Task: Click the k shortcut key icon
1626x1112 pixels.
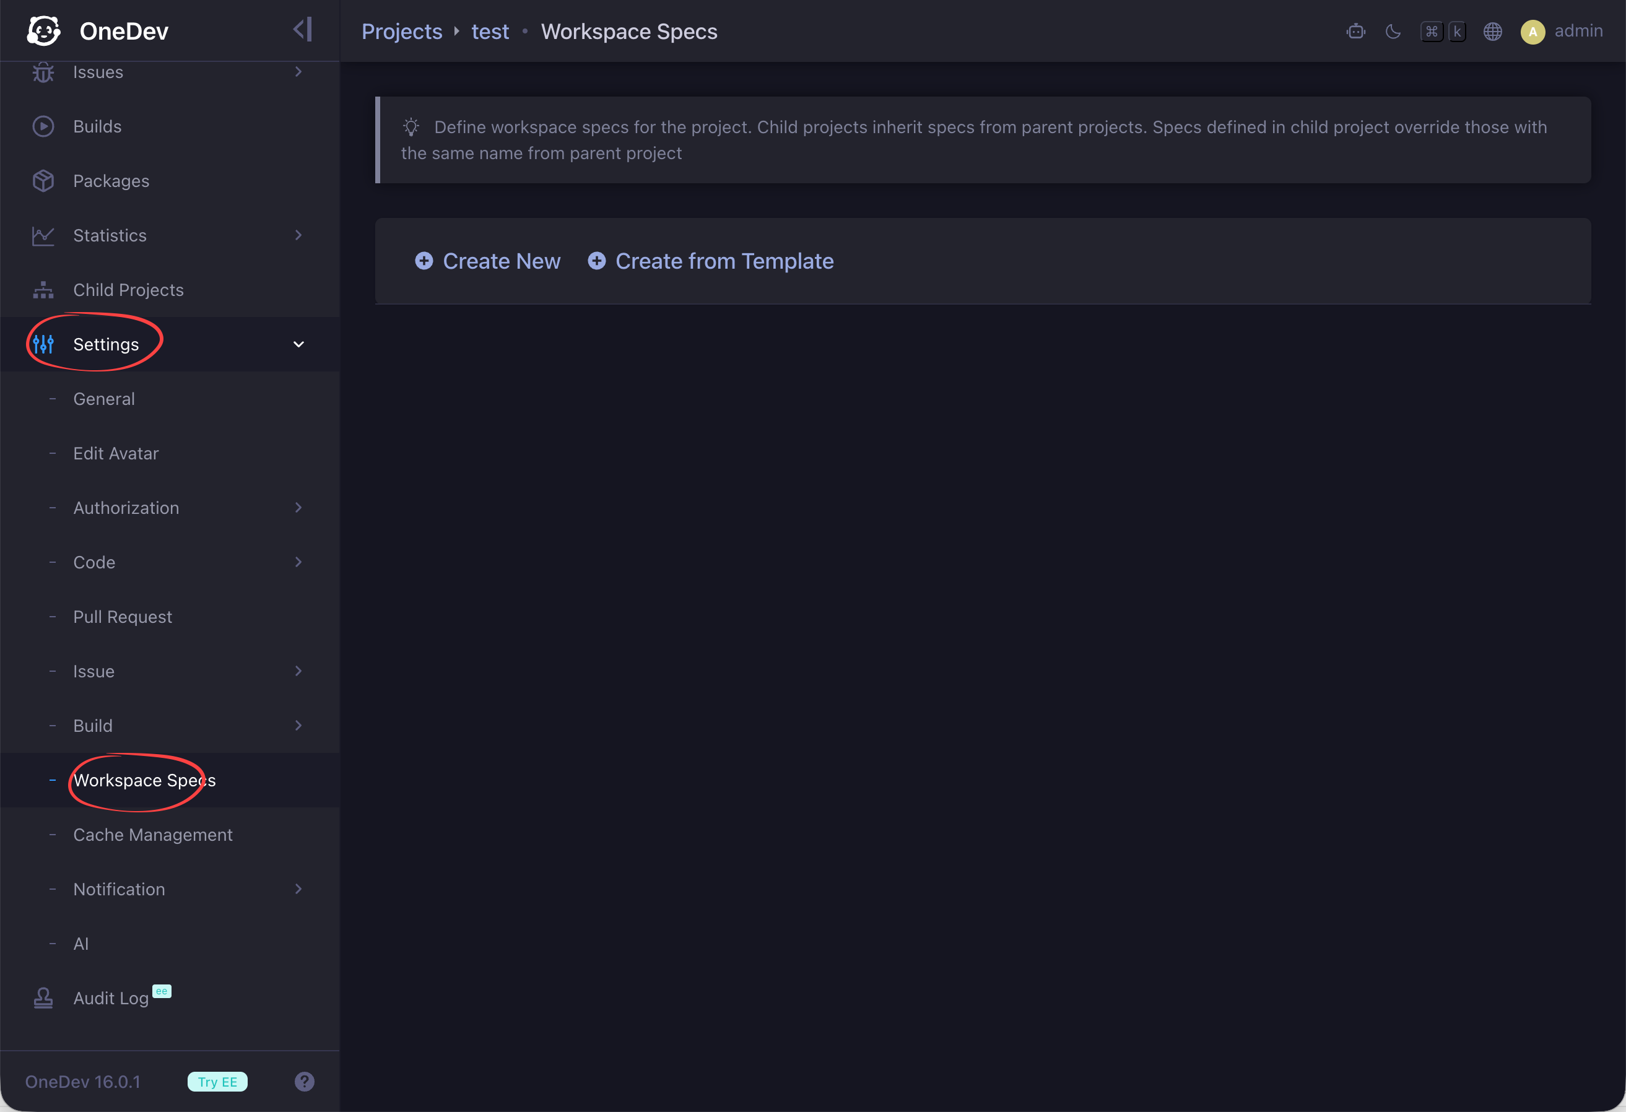Action: [x=1457, y=32]
